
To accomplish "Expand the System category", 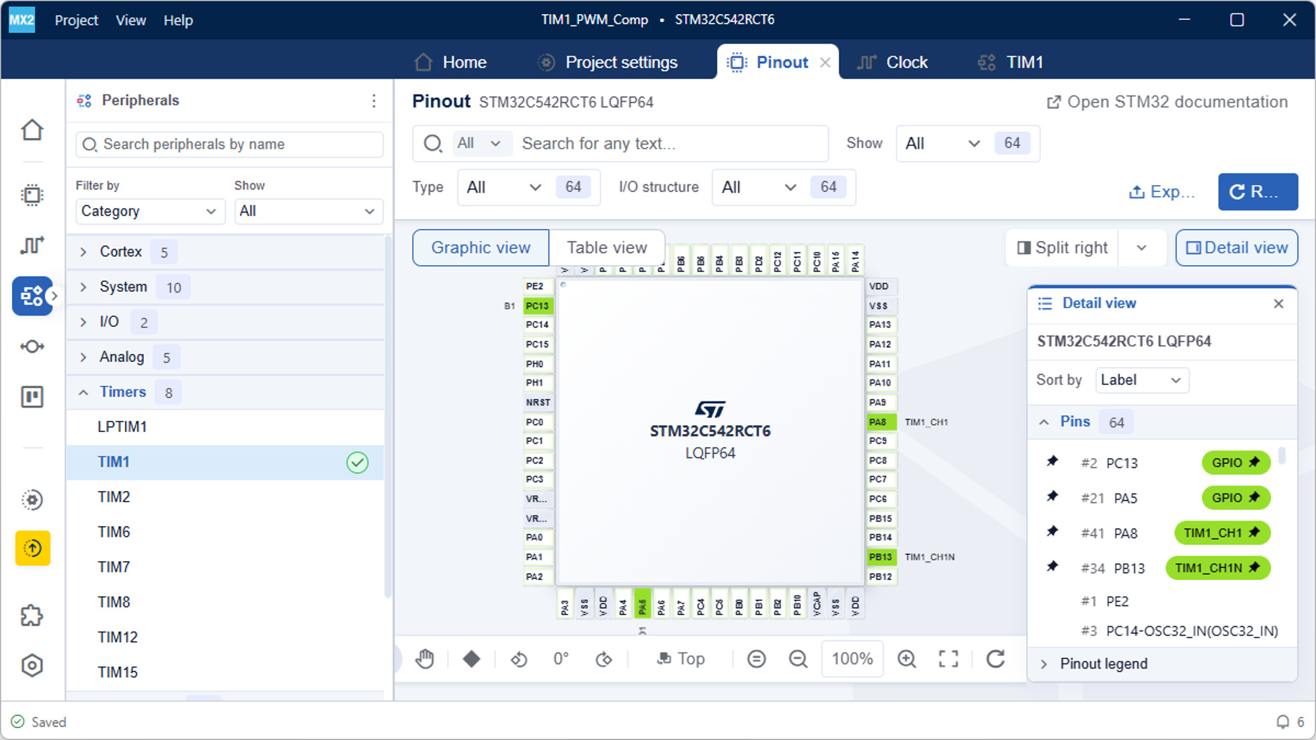I will point(84,287).
